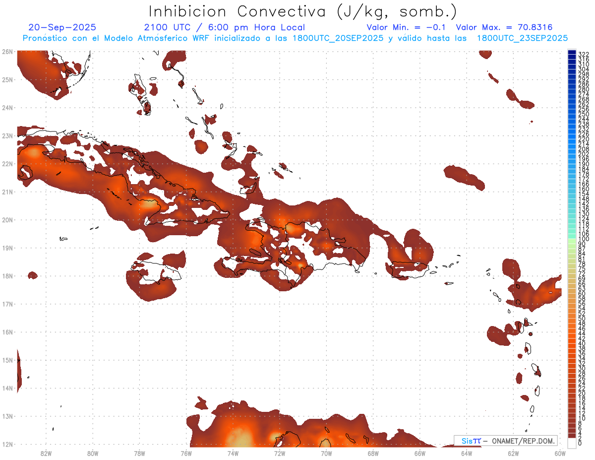This screenshot has width=595, height=460.
Task: Click the "17N" latitude label
Action: coord(7,304)
